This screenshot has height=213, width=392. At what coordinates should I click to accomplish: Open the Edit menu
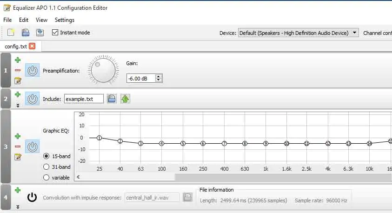tap(24, 20)
